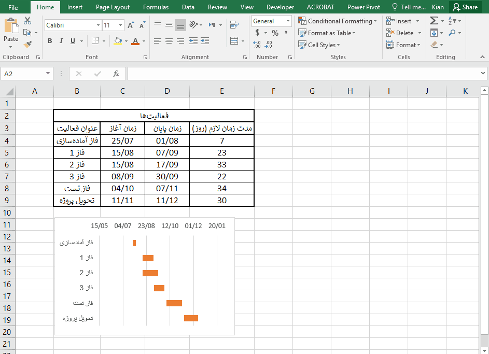The image size is (489, 354).
Task: Toggle Italic formatting
Action: (x=61, y=41)
